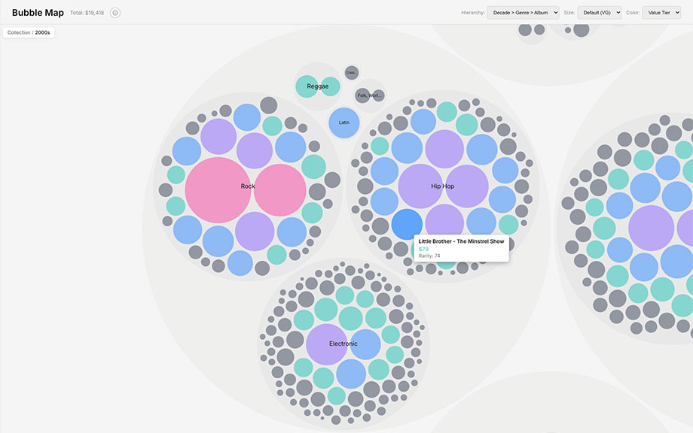This screenshot has height=433, width=693.
Task: Select the small Classical genre bubble
Action: [x=352, y=73]
